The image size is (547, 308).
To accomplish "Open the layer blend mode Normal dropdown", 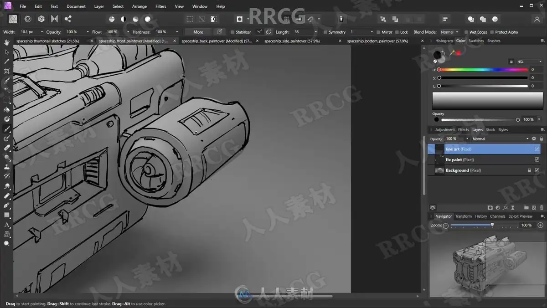I will click(500, 139).
